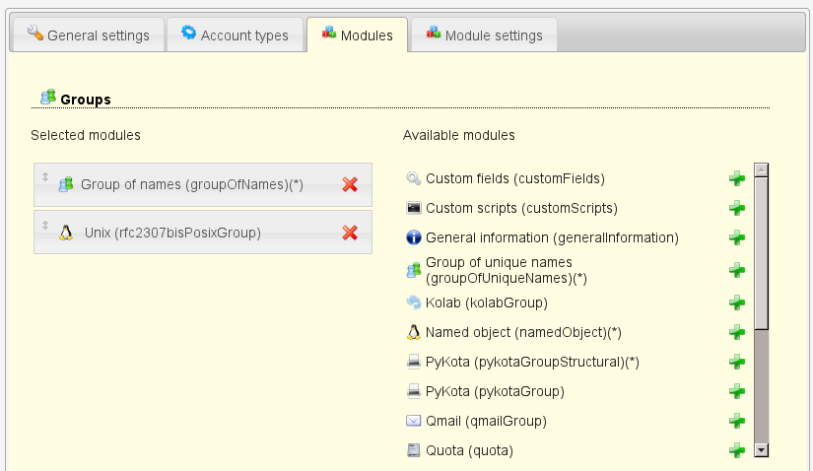Screen dimensions: 813x471
Task: Open the General settings tab
Action: click(x=88, y=35)
